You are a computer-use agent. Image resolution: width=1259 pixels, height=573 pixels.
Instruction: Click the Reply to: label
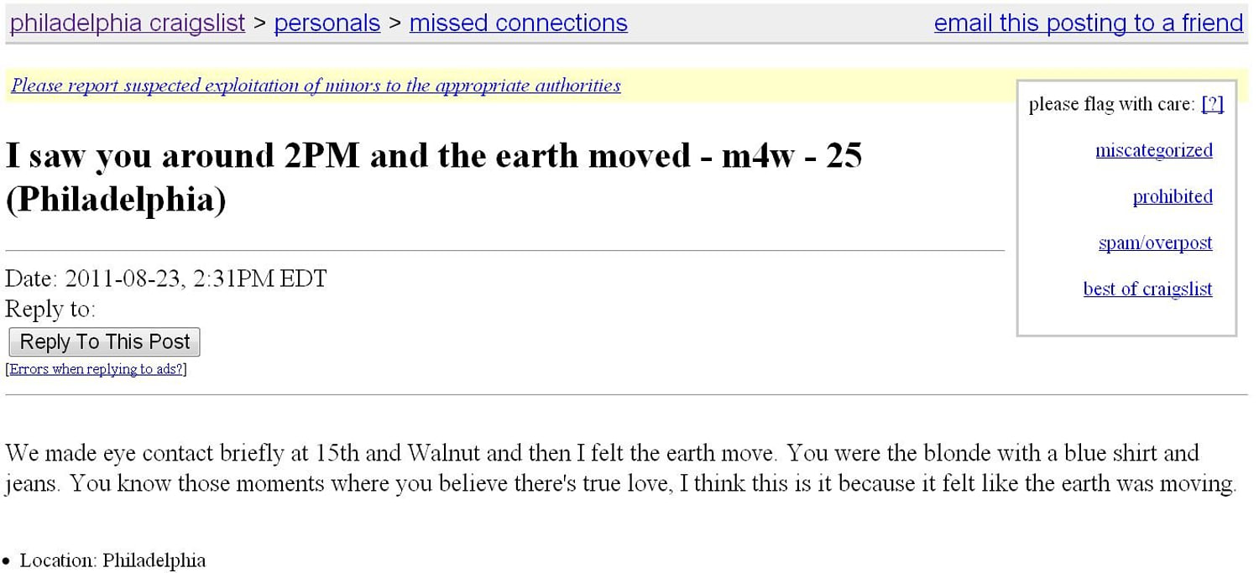(50, 309)
